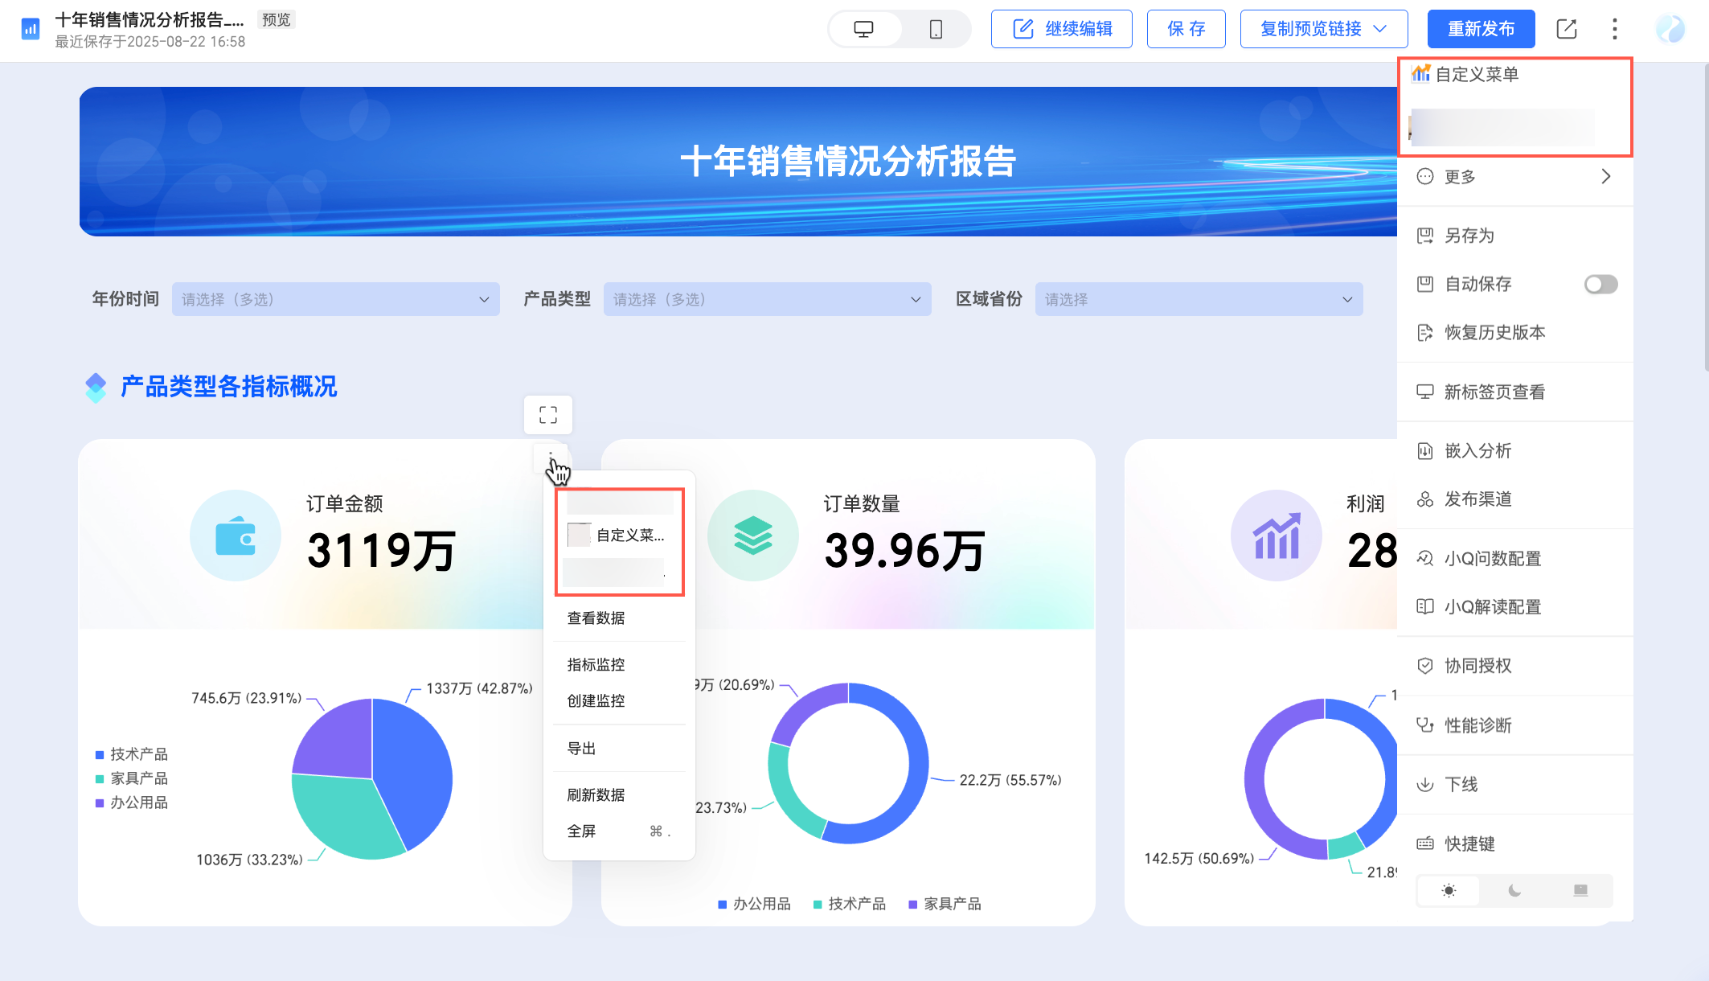Expand the 复制预览链接 dropdown arrow
The height and width of the screenshot is (981, 1709).
point(1380,29)
